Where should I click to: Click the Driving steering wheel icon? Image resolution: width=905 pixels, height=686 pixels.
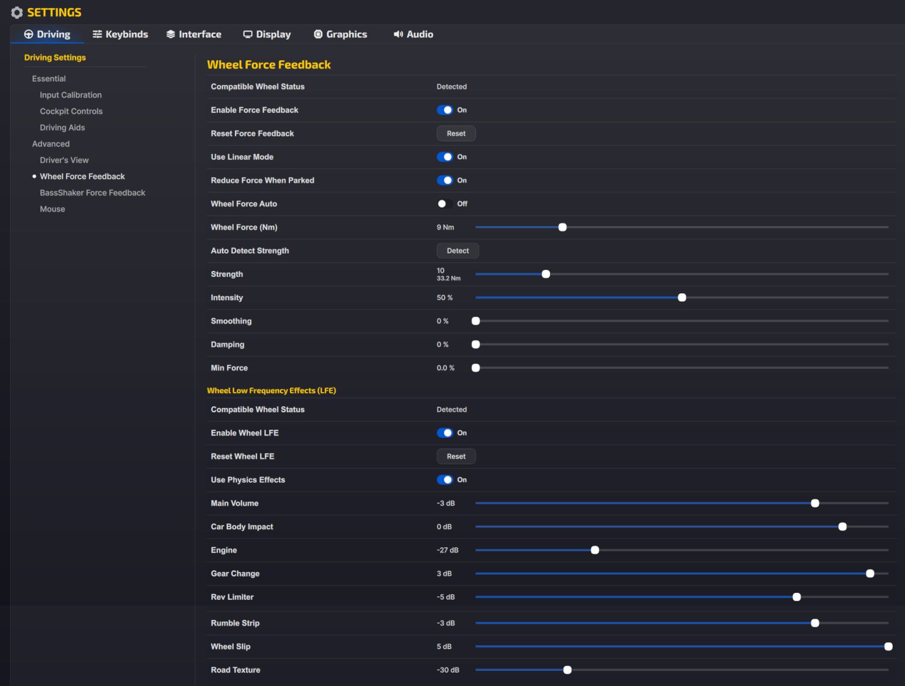(x=29, y=35)
